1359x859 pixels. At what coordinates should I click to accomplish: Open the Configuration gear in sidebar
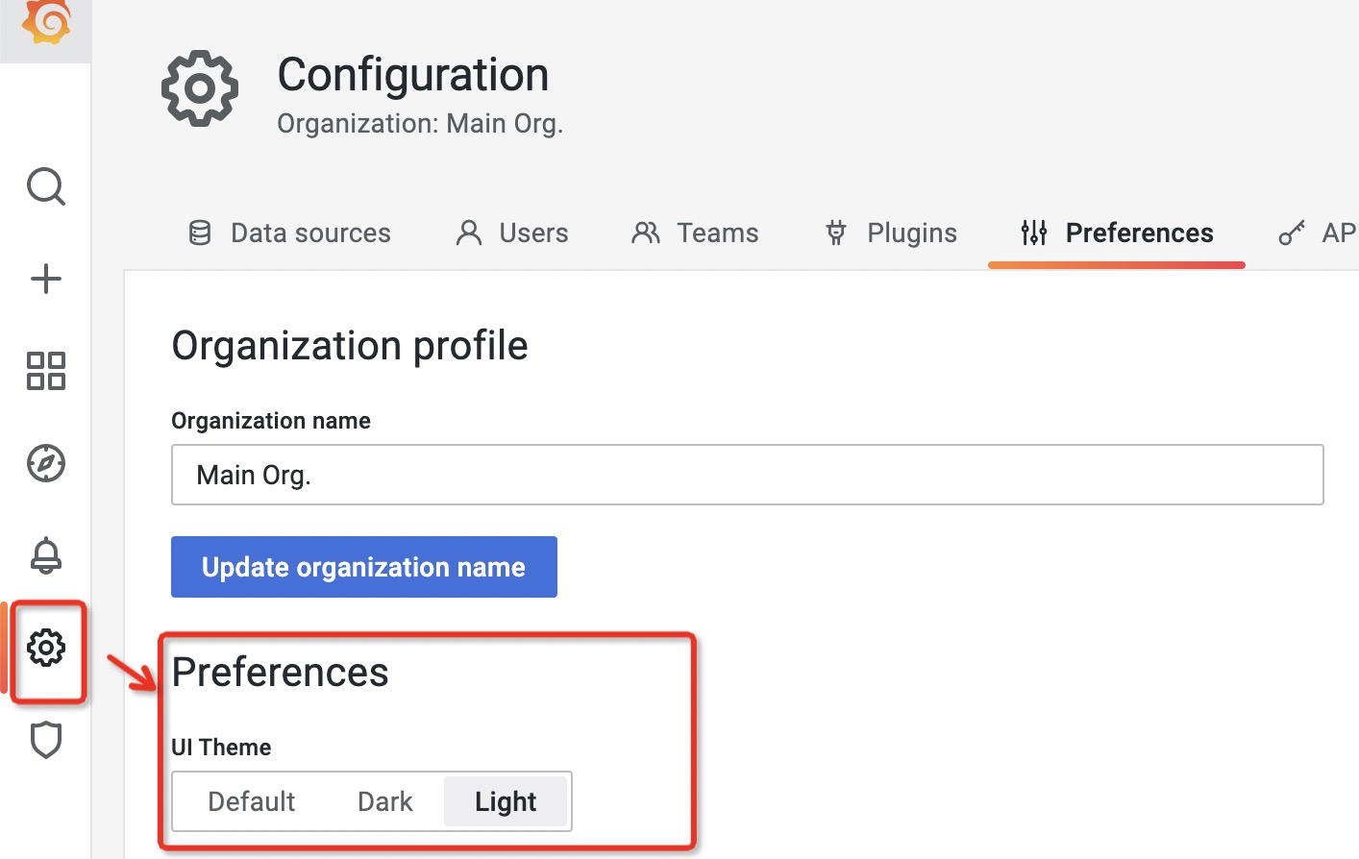pyautogui.click(x=46, y=648)
